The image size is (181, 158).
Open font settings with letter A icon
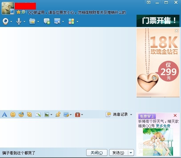(5, 114)
